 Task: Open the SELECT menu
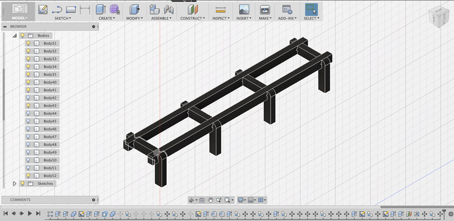311,18
